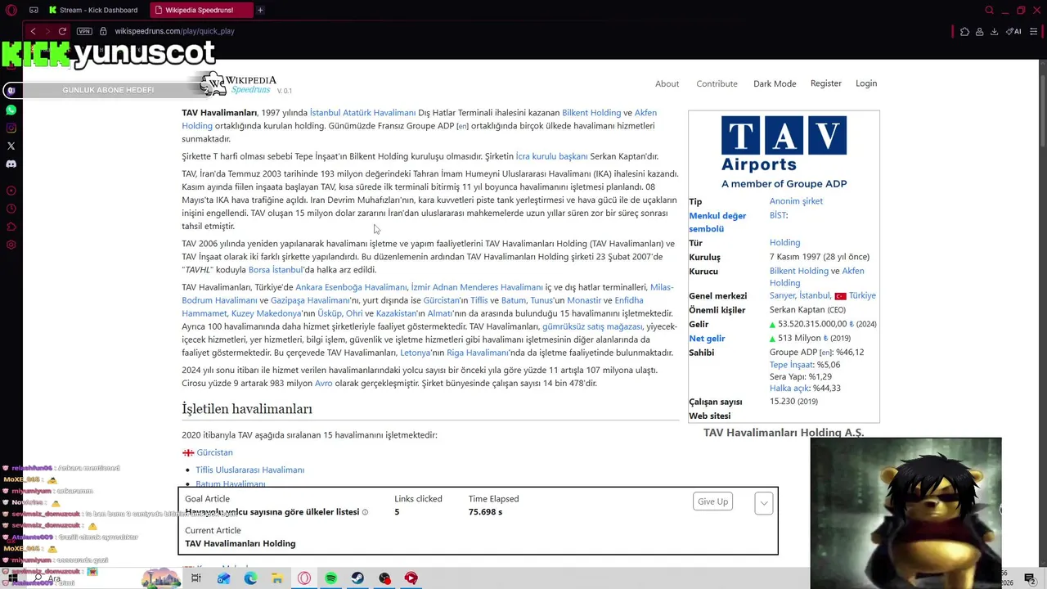Open the Easy Setup sliders icon

tap(1035, 31)
